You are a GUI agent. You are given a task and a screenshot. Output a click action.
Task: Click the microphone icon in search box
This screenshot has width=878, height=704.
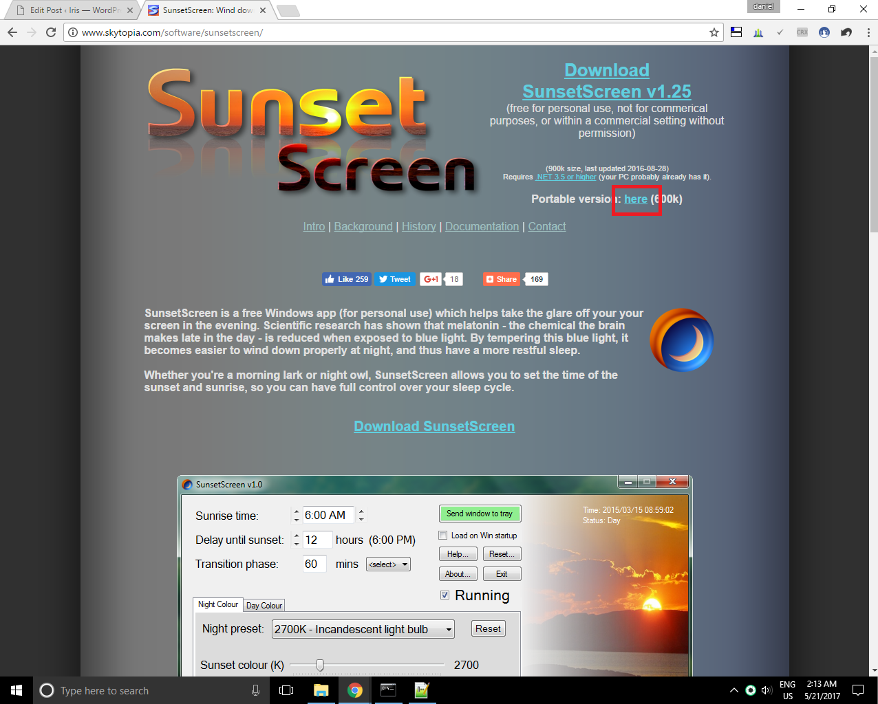click(x=255, y=690)
